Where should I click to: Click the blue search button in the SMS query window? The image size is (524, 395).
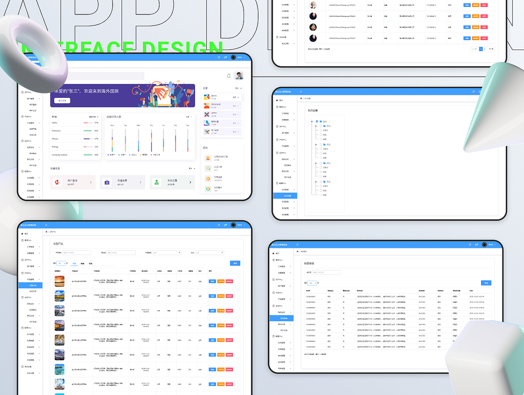point(486,283)
